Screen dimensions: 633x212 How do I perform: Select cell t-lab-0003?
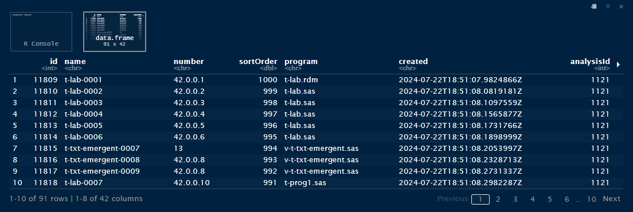pos(84,103)
